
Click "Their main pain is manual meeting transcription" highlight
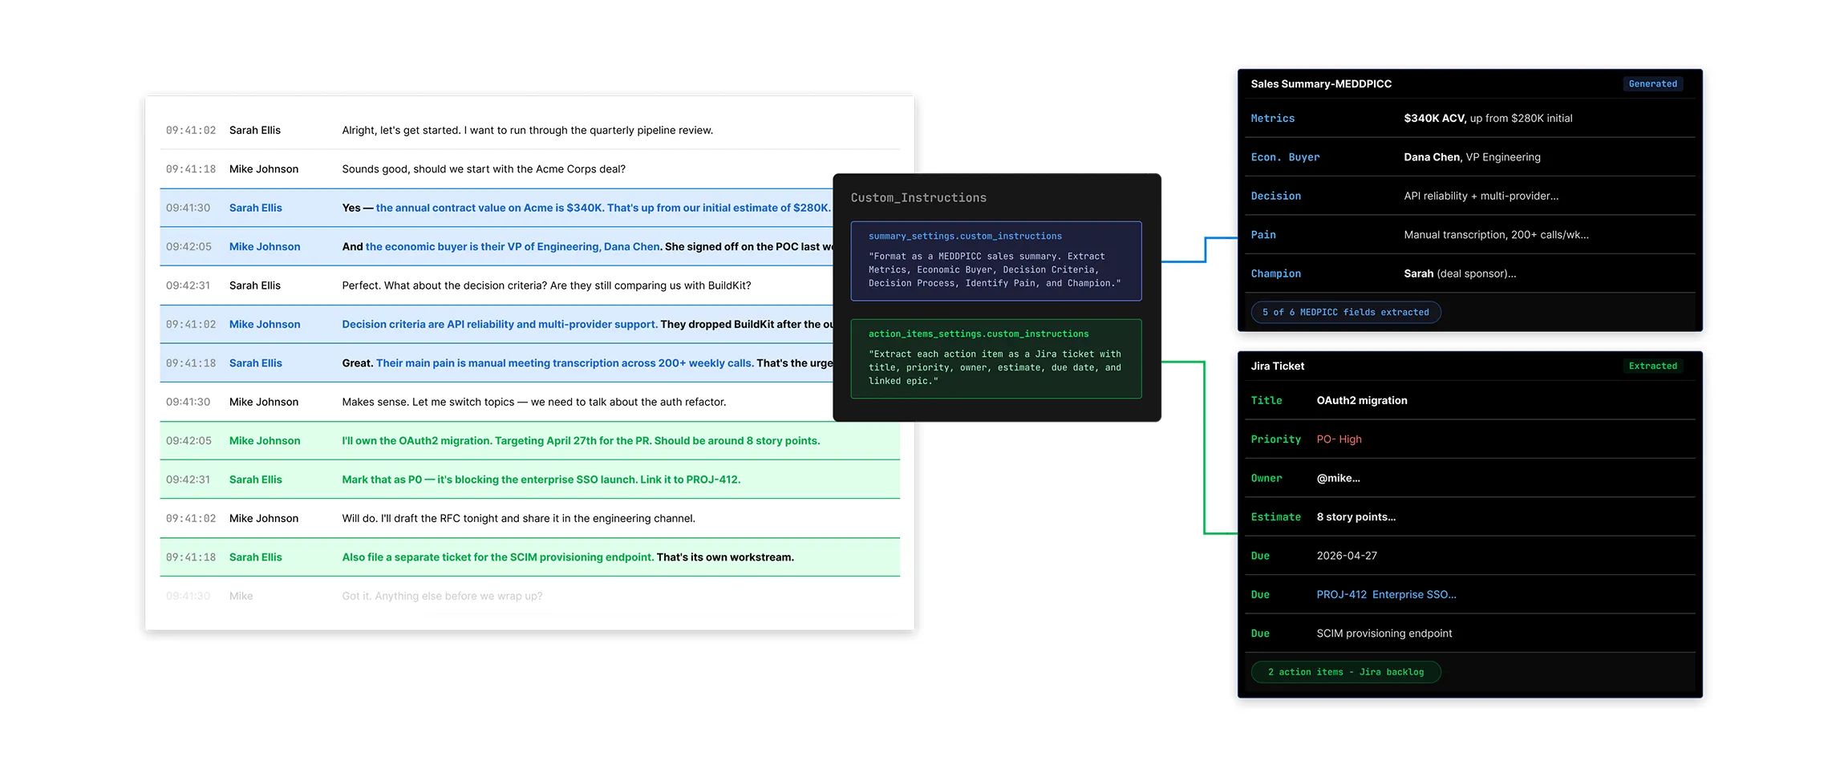pos(564,363)
